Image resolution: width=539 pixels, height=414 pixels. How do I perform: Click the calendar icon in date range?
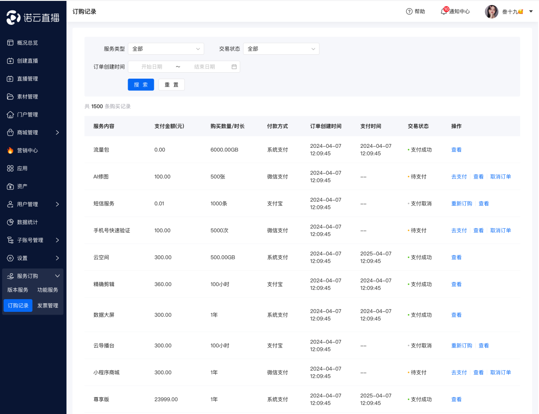(x=234, y=67)
